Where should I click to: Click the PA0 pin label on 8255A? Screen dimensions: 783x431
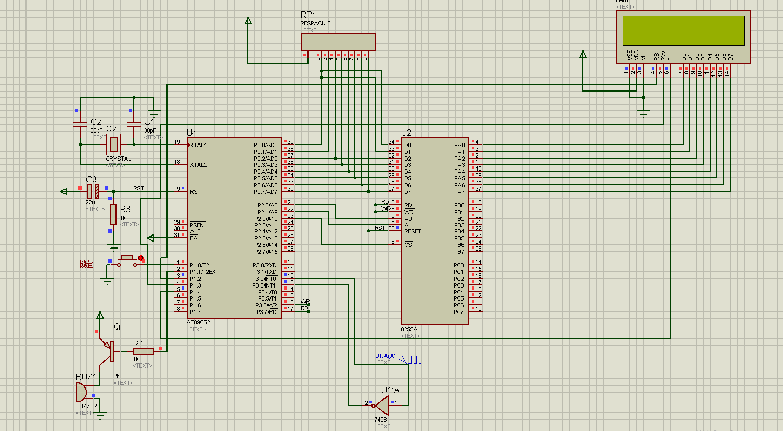[459, 145]
